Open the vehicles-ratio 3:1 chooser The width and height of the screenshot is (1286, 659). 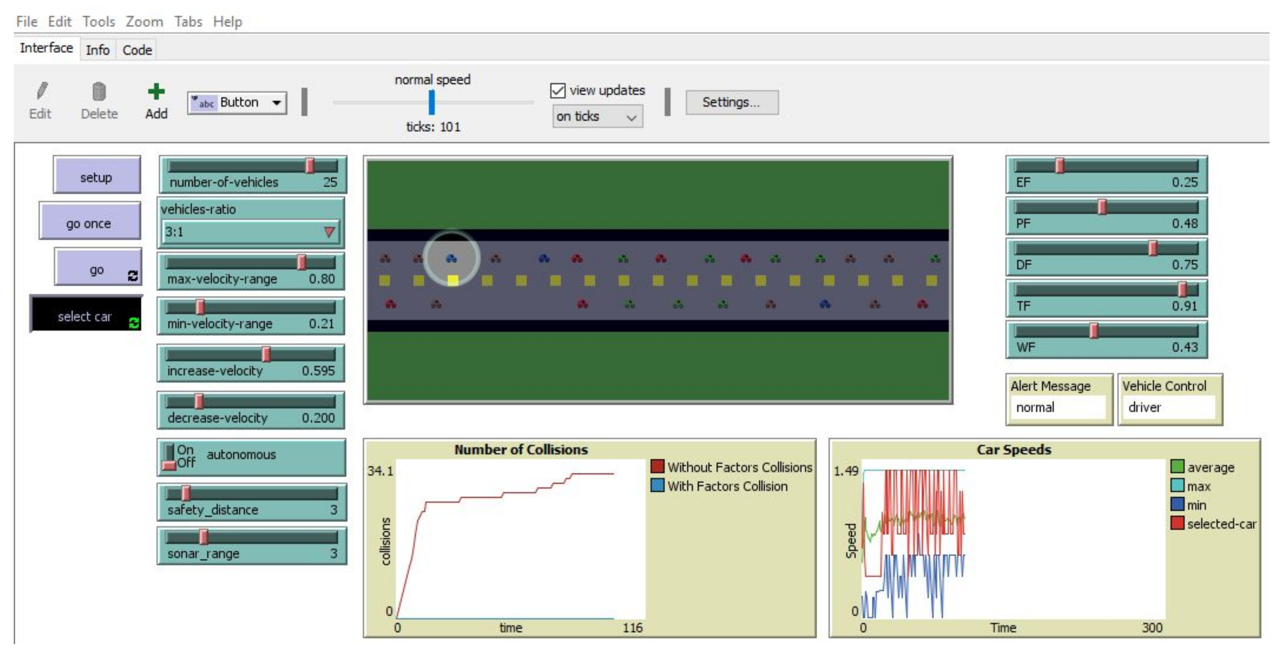pos(251,232)
